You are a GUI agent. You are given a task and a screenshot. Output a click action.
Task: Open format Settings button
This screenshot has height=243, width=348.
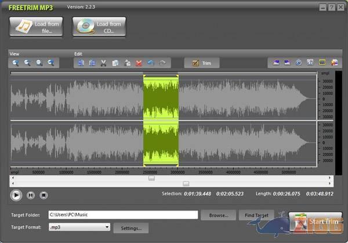click(131, 228)
